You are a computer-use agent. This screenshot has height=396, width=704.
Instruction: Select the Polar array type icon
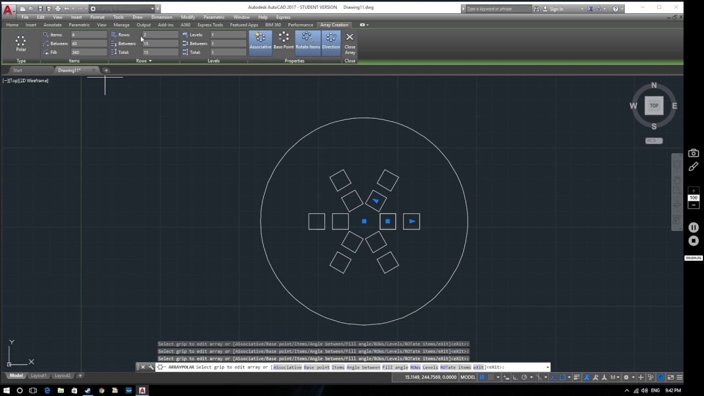click(21, 43)
